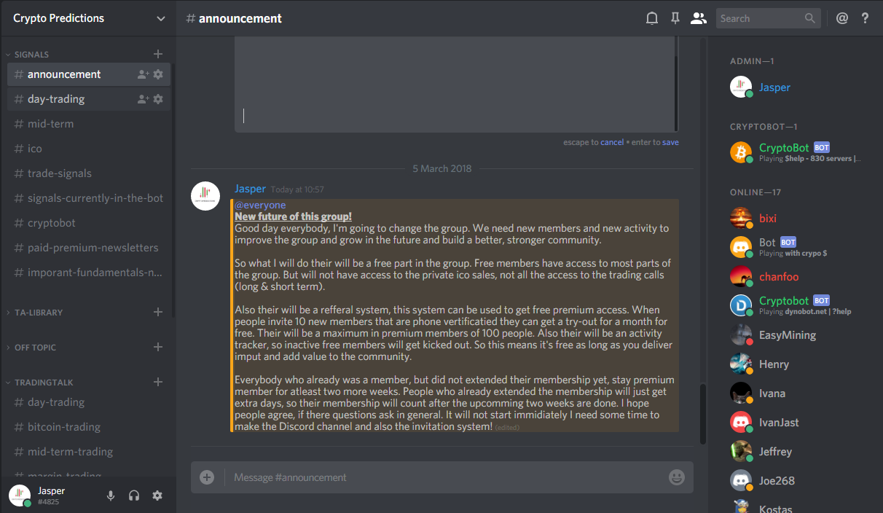Show pinned messages with the pin icon

click(675, 18)
